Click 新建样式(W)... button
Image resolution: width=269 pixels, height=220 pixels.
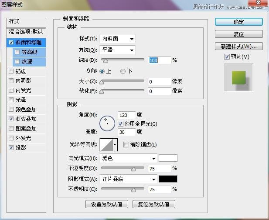coord(238,46)
